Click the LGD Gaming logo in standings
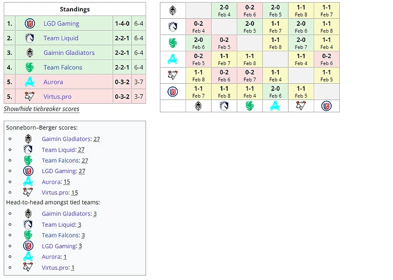 pyautogui.click(x=30, y=24)
